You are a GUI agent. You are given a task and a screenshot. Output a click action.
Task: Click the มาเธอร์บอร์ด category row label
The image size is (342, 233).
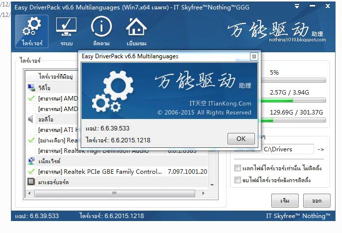[53, 182]
